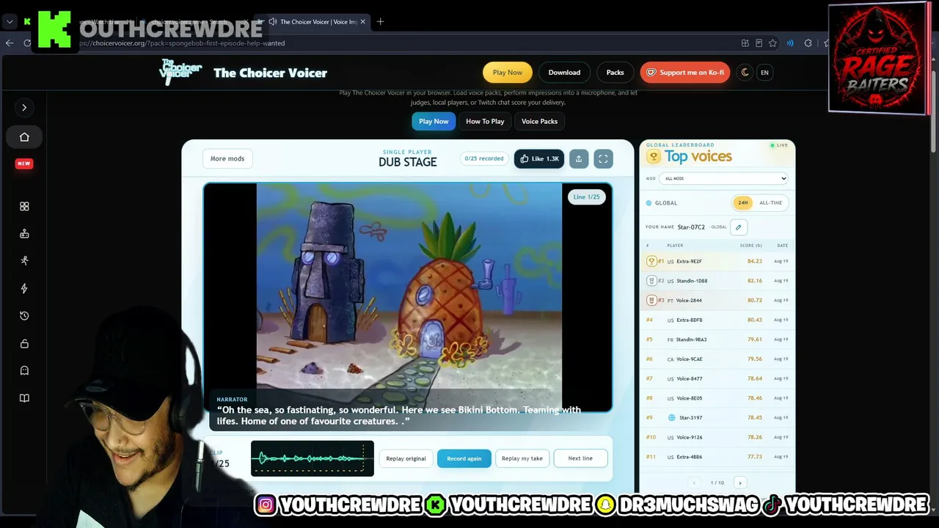939x528 pixels.
Task: Go to the previous leaderboard page
Action: pyautogui.click(x=695, y=483)
